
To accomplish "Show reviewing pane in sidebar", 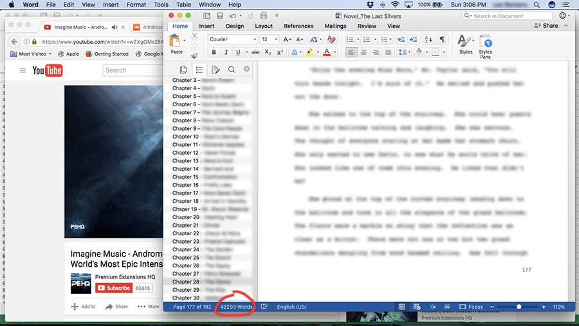I will [x=216, y=70].
